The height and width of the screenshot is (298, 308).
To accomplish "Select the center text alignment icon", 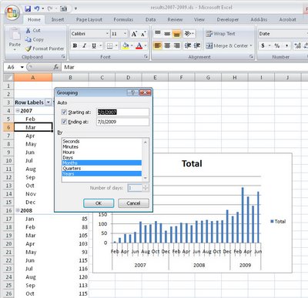I will click(167, 45).
